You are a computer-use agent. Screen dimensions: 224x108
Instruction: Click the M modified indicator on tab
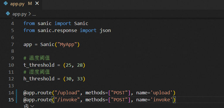tap(30, 4)
